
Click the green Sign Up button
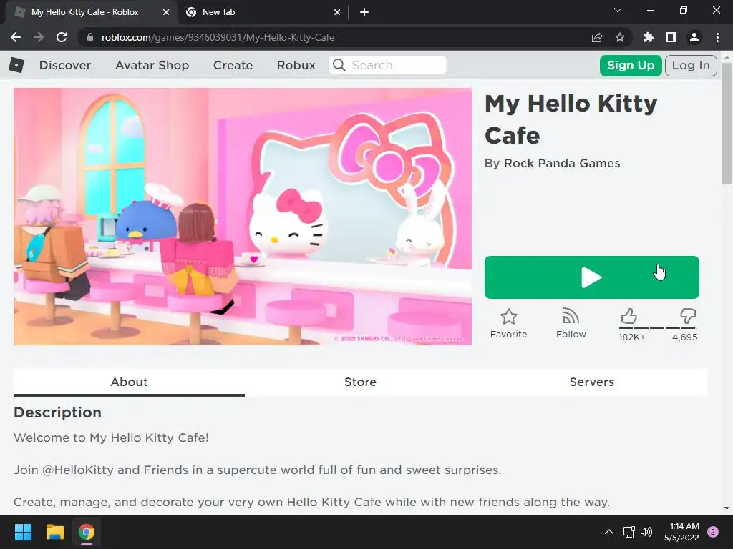click(631, 65)
